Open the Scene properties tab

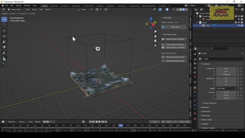click(195, 72)
